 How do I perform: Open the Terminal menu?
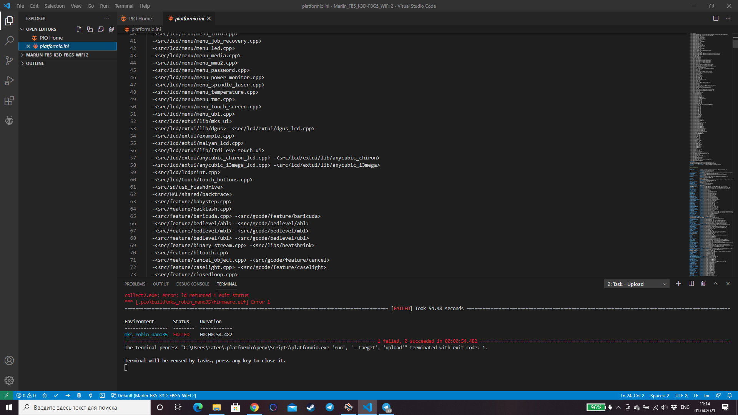point(124,6)
